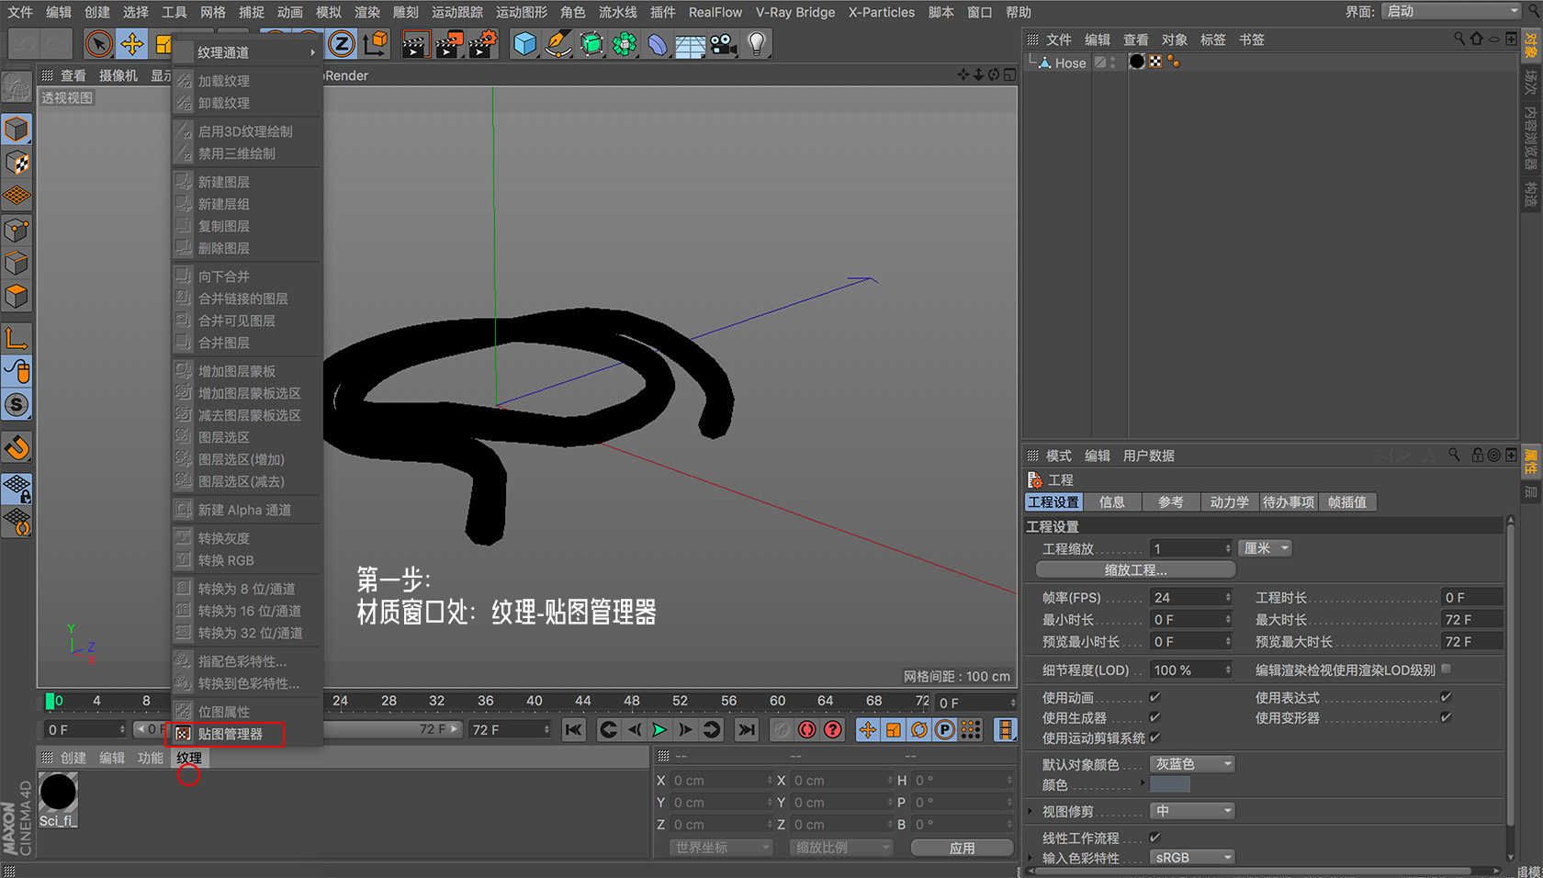1543x878 pixels.
Task: Toggle the 线性工作流程 checkbox
Action: 1154,838
